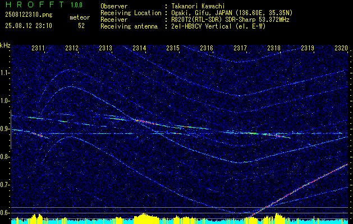The image size is (353, 224).
Task: Click the observer name Takanori Kawachi
Action: (x=199, y=6)
